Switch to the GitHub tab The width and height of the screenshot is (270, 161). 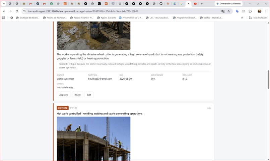click(161, 4)
